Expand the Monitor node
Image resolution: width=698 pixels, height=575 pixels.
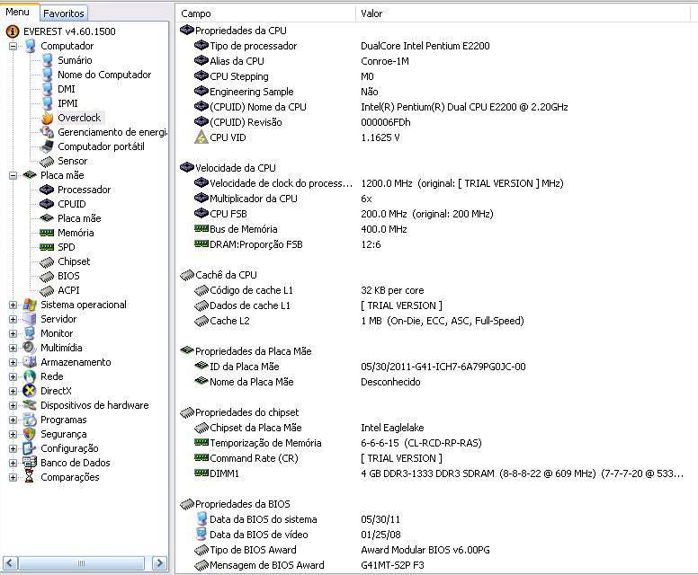(13, 333)
